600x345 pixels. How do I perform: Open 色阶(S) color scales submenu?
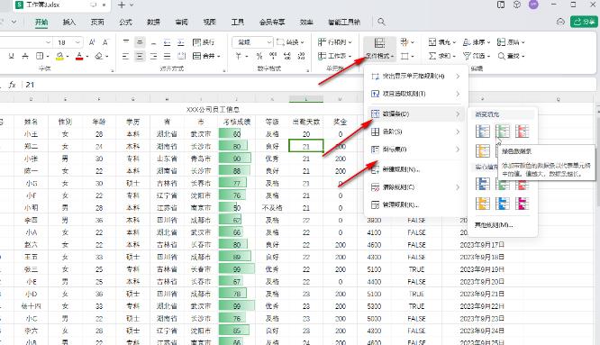point(415,132)
